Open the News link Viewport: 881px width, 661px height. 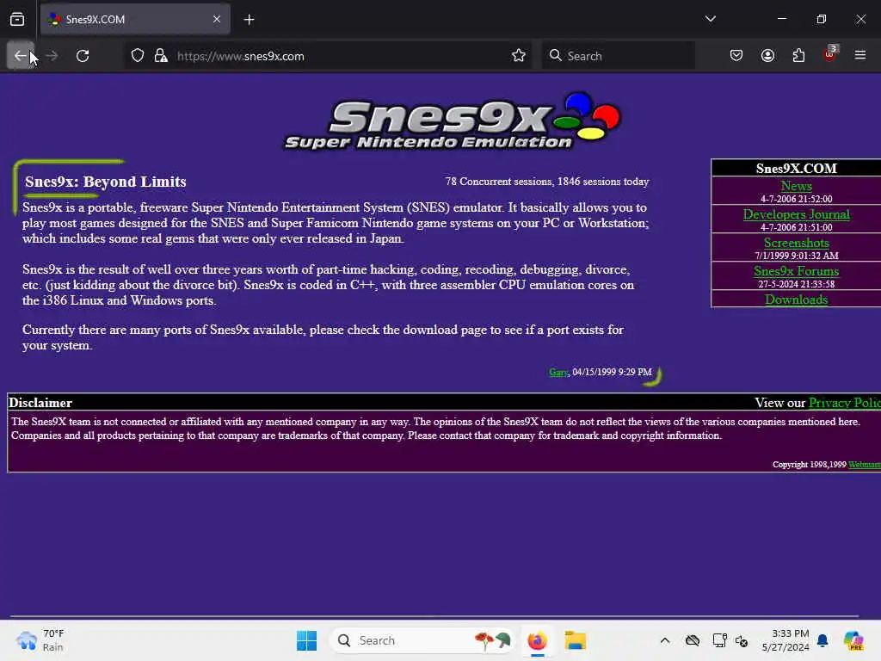pyautogui.click(x=796, y=186)
